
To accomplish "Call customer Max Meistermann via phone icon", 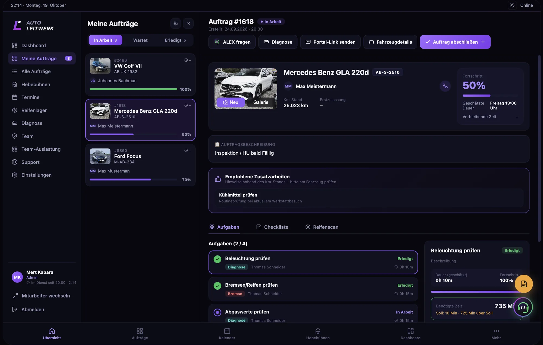I will click(x=445, y=86).
